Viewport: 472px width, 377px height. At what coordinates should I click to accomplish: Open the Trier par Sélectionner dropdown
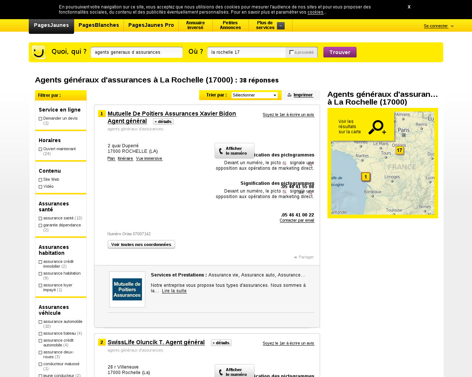[254, 95]
